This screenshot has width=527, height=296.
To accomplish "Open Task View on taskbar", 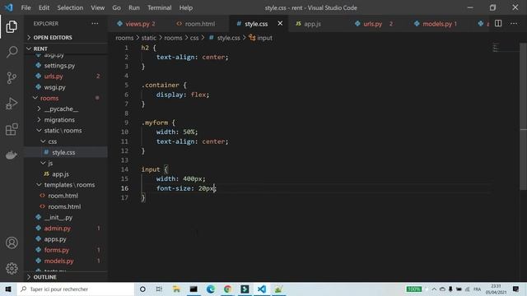I will 159,289.
